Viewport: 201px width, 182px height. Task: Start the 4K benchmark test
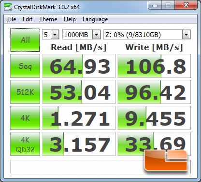[25, 118]
